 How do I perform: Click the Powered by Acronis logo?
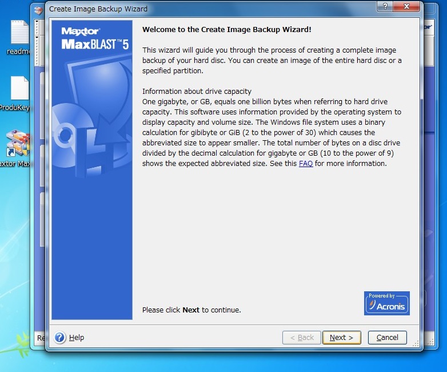coord(387,303)
